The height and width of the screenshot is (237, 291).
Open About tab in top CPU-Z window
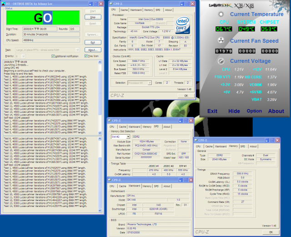(168, 10)
